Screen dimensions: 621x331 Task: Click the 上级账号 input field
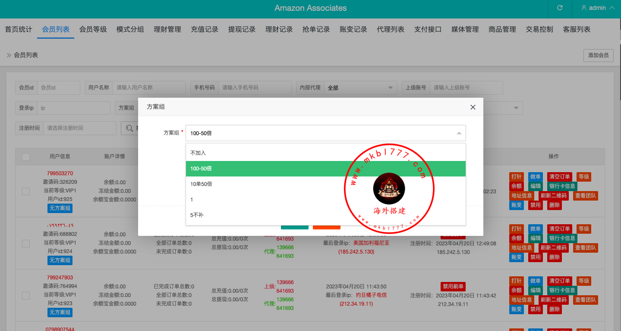point(466,87)
